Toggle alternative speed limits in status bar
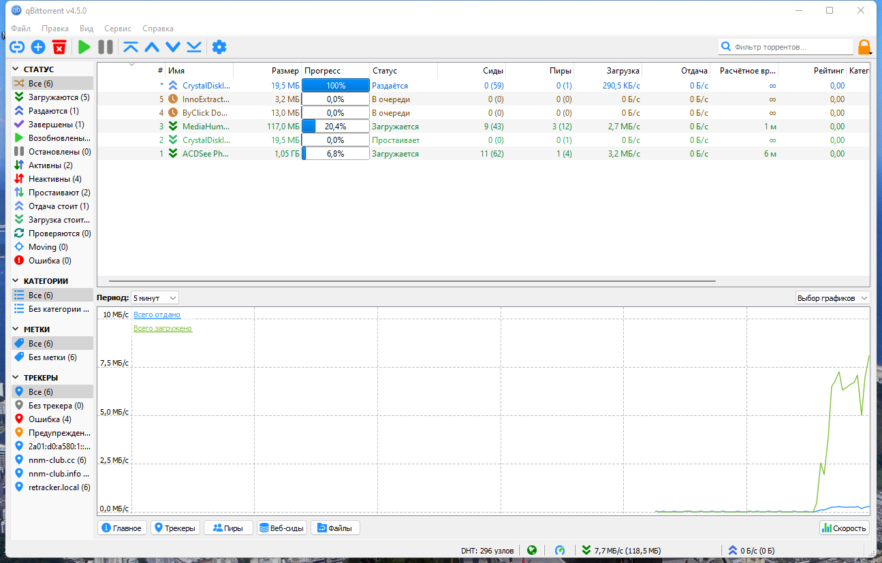This screenshot has width=882, height=563. pyautogui.click(x=560, y=550)
